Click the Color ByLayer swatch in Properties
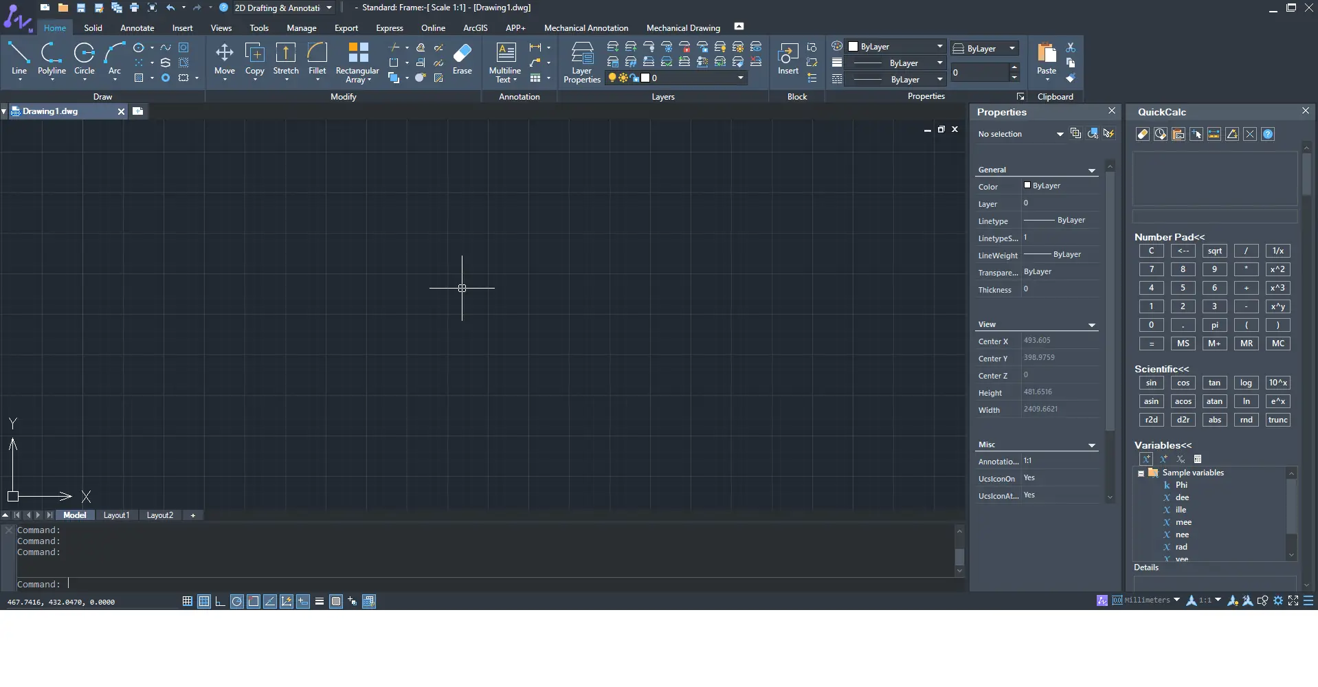This screenshot has height=687, width=1318. 1027,185
